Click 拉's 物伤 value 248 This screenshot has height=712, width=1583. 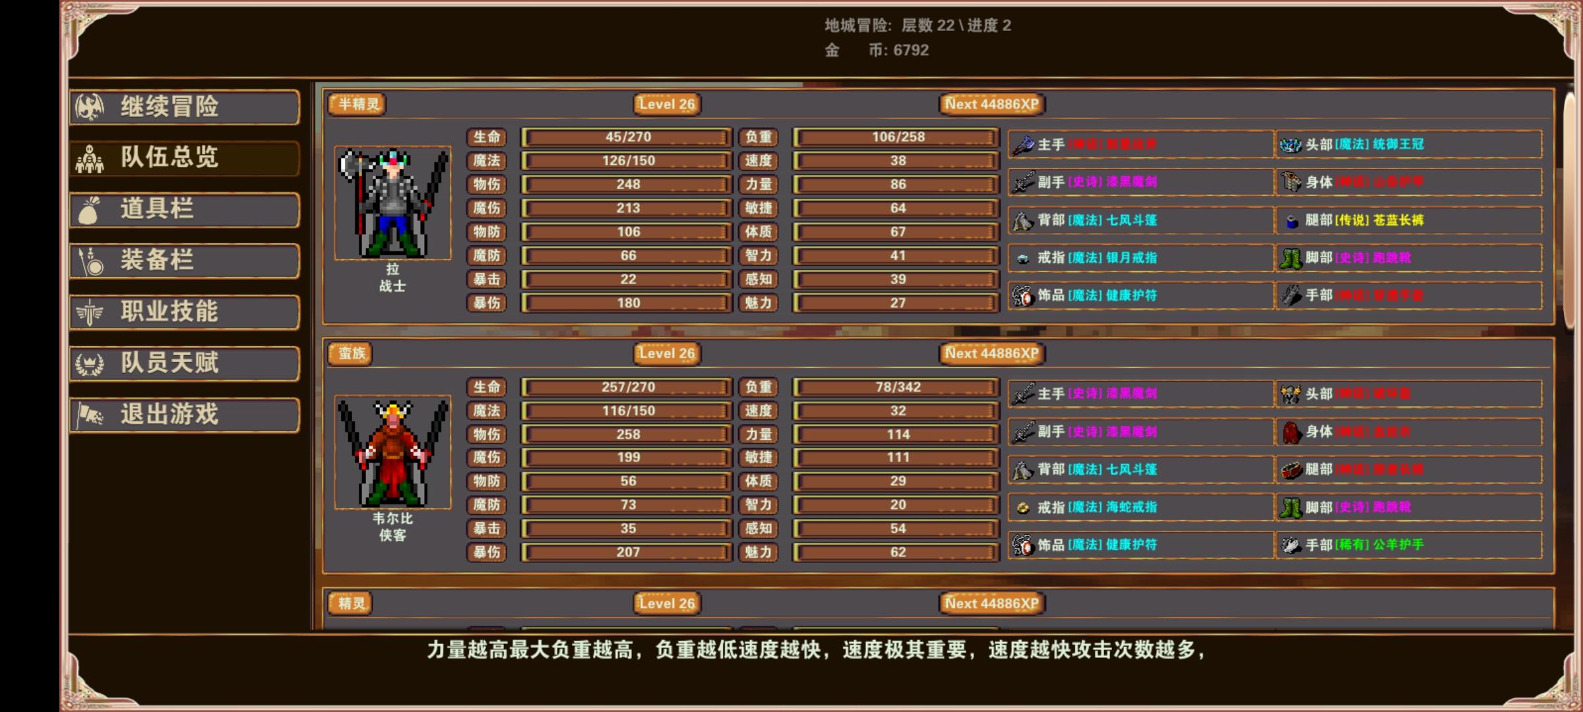(x=627, y=185)
